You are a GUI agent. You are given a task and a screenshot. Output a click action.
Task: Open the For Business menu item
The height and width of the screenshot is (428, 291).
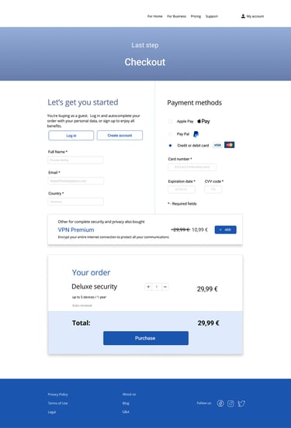176,16
